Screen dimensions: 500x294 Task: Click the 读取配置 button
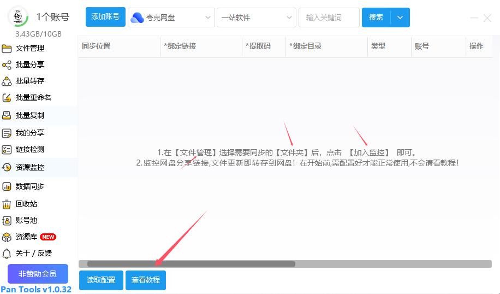click(101, 280)
